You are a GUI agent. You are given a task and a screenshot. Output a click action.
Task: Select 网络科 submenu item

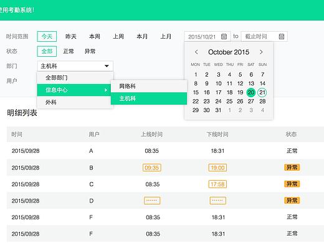click(x=149, y=86)
